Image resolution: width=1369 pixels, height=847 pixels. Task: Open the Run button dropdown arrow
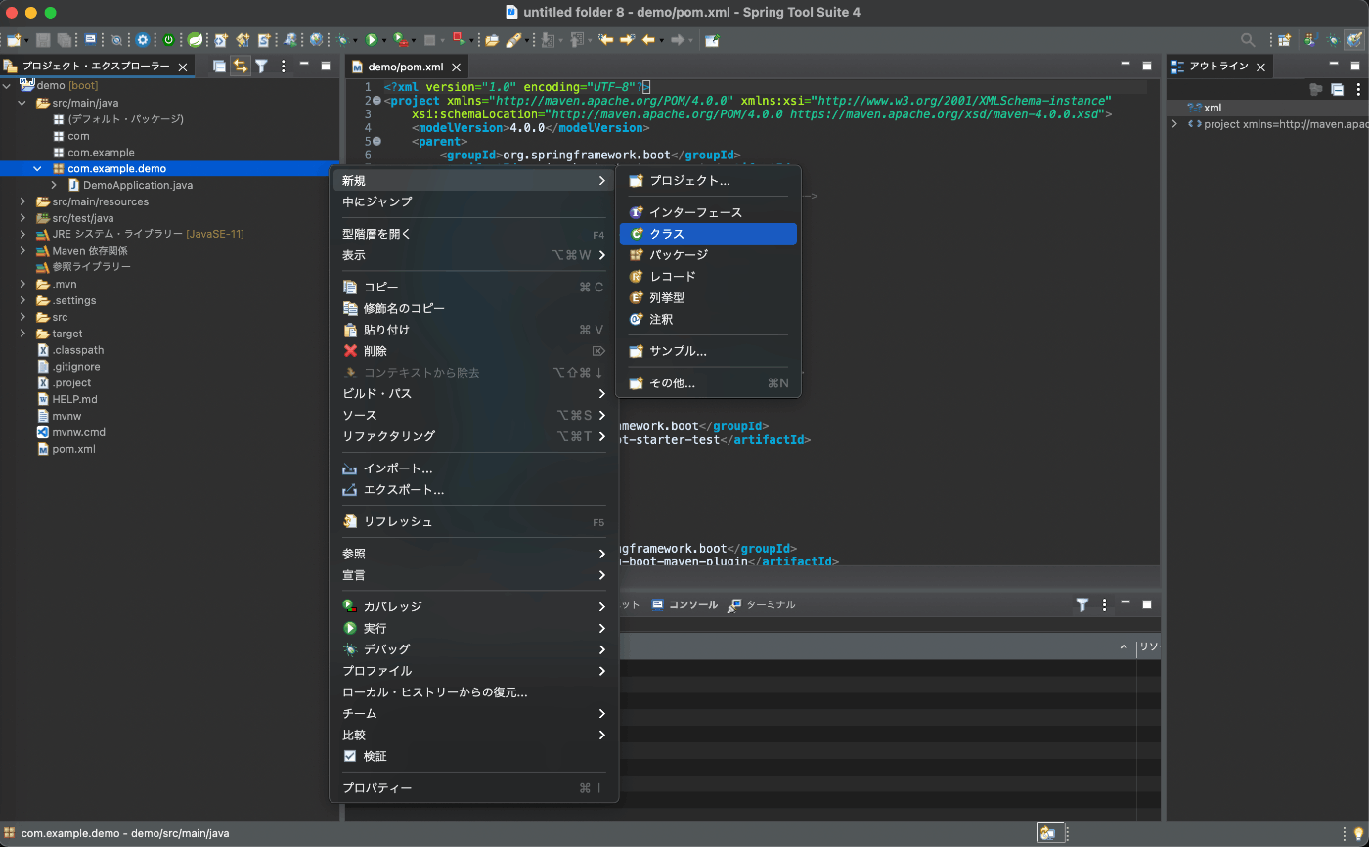tap(384, 41)
